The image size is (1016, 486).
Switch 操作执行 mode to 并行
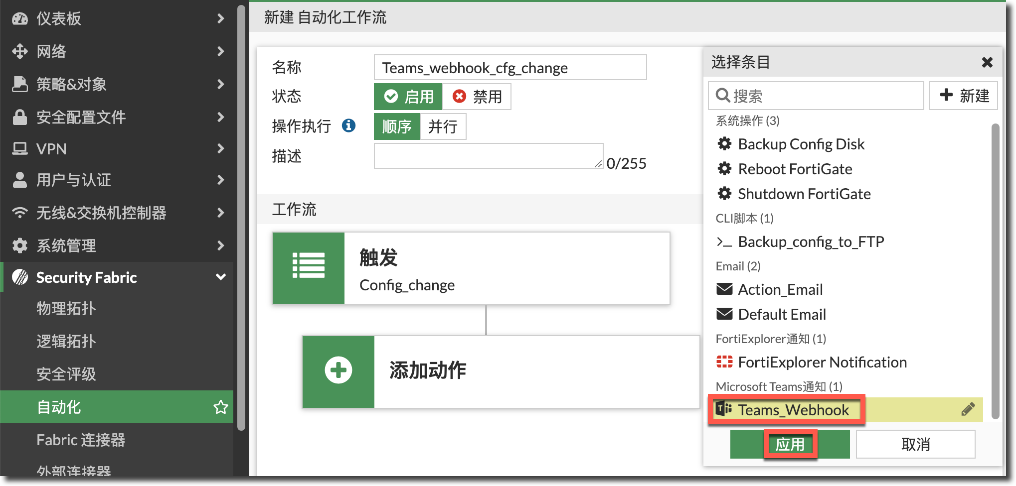(x=443, y=126)
